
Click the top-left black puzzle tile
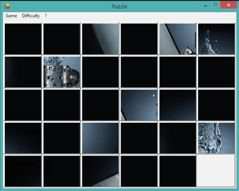coord(23,39)
